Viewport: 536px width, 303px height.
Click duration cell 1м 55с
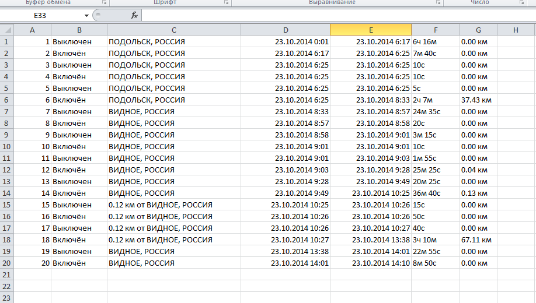tap(436, 158)
